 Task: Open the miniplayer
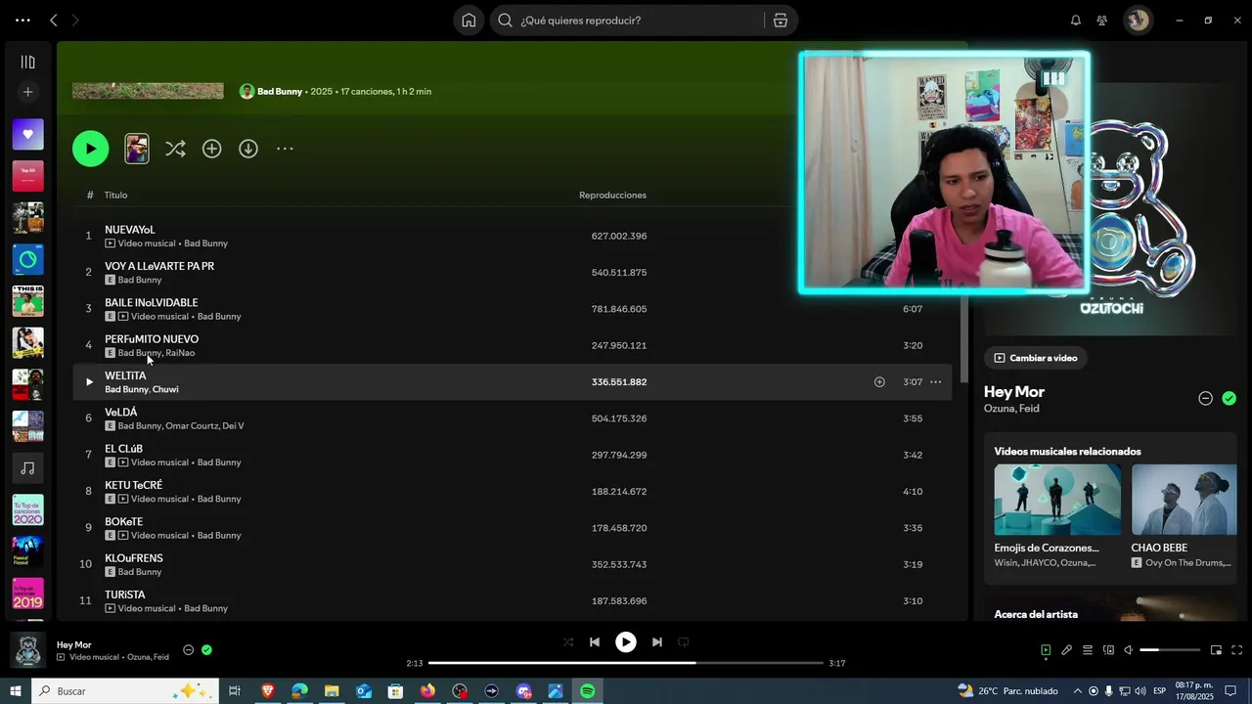[1216, 650]
